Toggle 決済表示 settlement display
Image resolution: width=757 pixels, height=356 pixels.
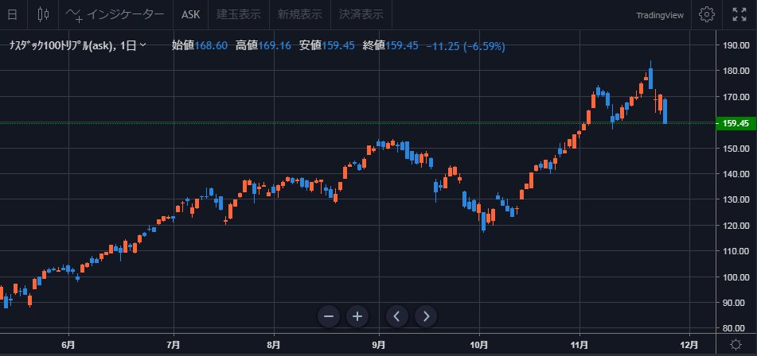[361, 14]
